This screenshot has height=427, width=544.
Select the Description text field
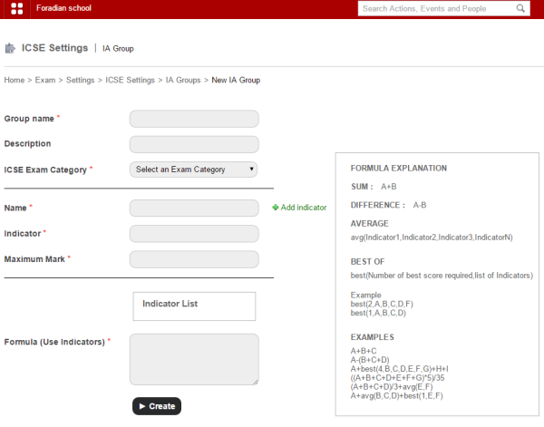click(194, 144)
